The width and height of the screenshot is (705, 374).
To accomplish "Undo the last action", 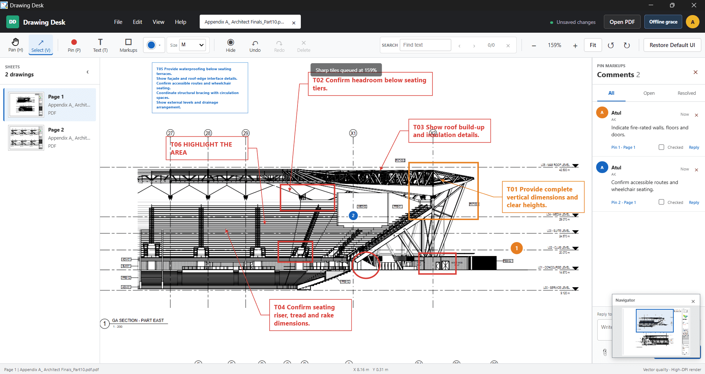I will [255, 45].
